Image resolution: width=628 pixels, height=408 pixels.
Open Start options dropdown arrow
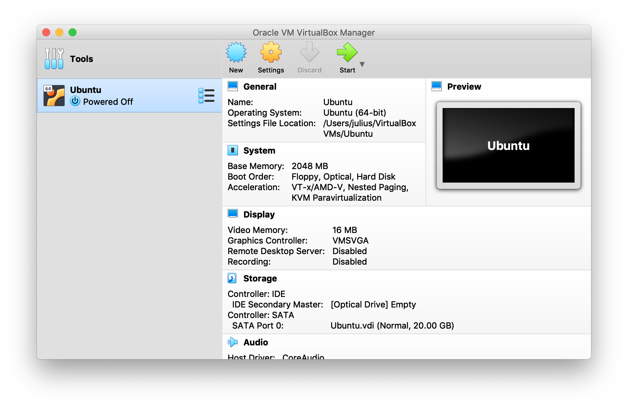[x=362, y=64]
